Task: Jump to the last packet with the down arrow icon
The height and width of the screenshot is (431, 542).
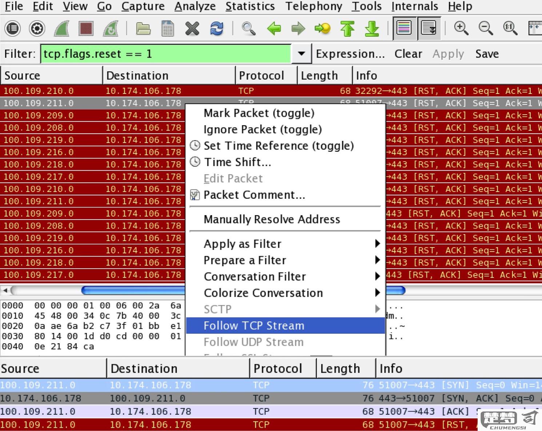Action: (372, 28)
